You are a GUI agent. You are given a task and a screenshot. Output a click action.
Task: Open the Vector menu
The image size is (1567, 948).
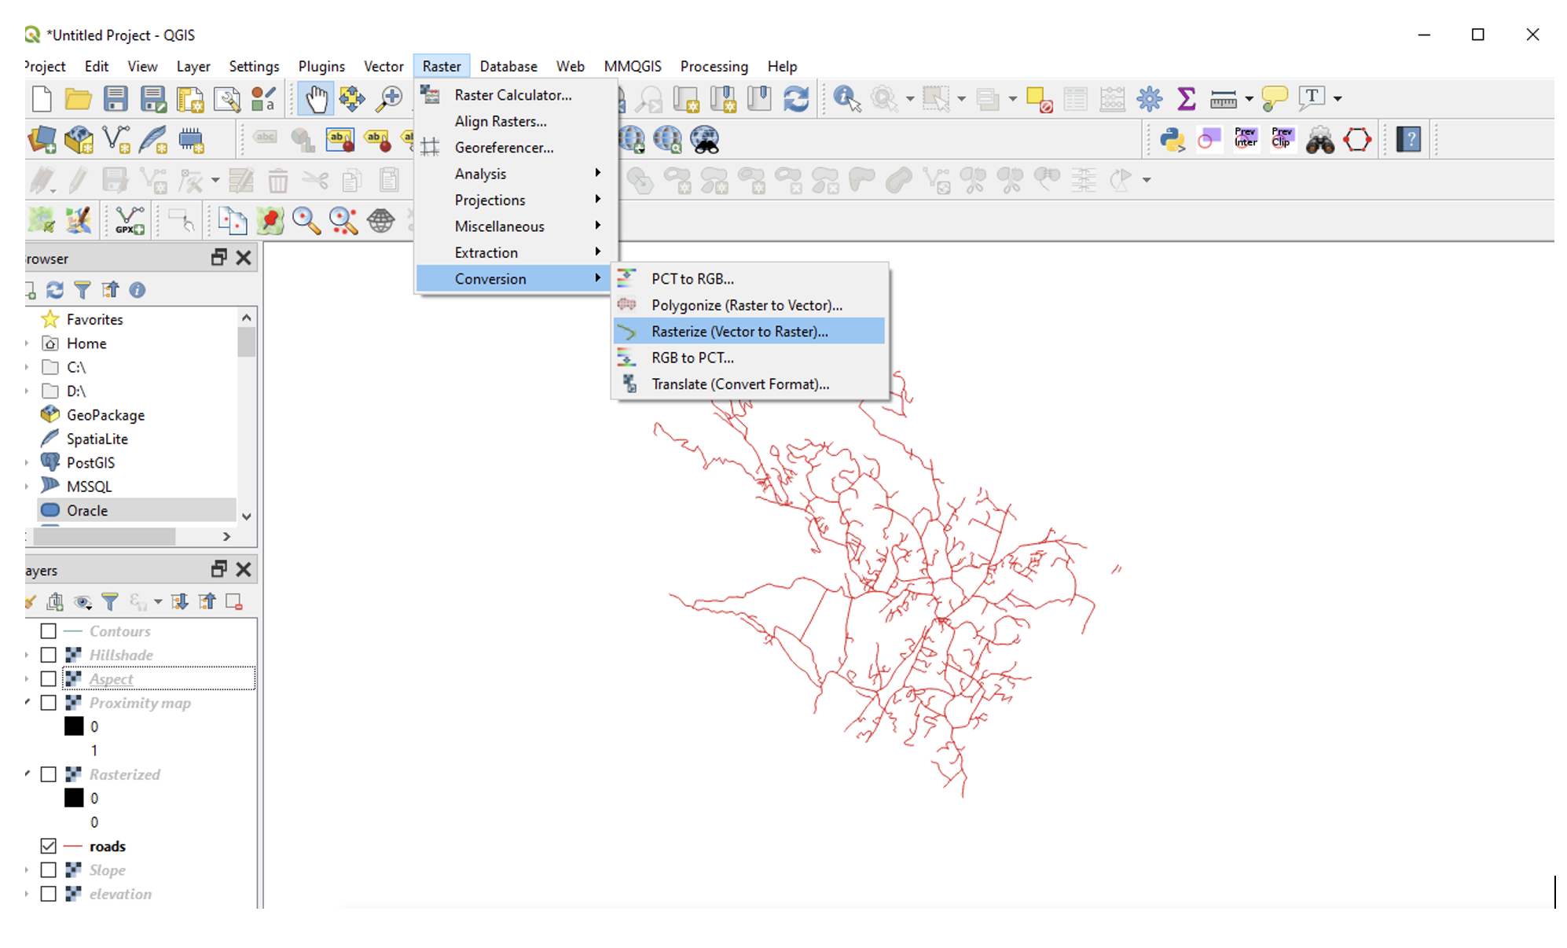[x=383, y=66]
